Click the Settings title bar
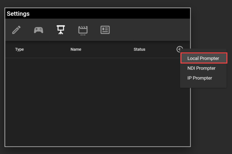Image resolution: width=232 pixels, height=154 pixels. [92, 14]
